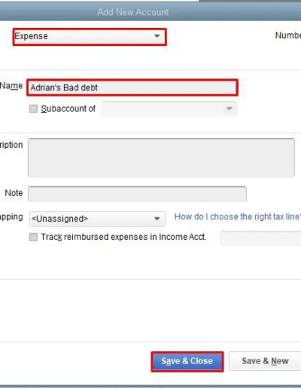Click into the Description text box

click(x=161, y=158)
